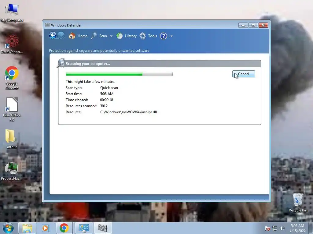Start a scan via the Scan button
This screenshot has width=313, height=234.
click(99, 36)
